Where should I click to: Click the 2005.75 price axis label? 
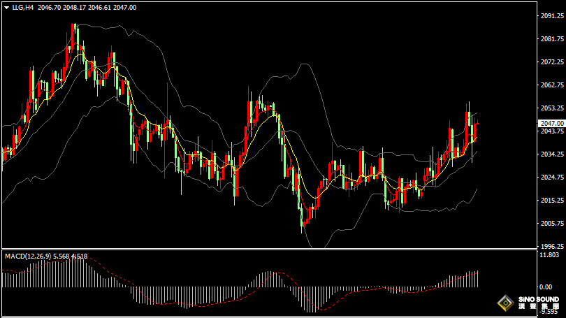point(551,223)
